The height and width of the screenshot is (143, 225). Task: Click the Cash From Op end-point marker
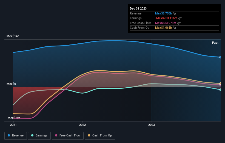point(220,83)
